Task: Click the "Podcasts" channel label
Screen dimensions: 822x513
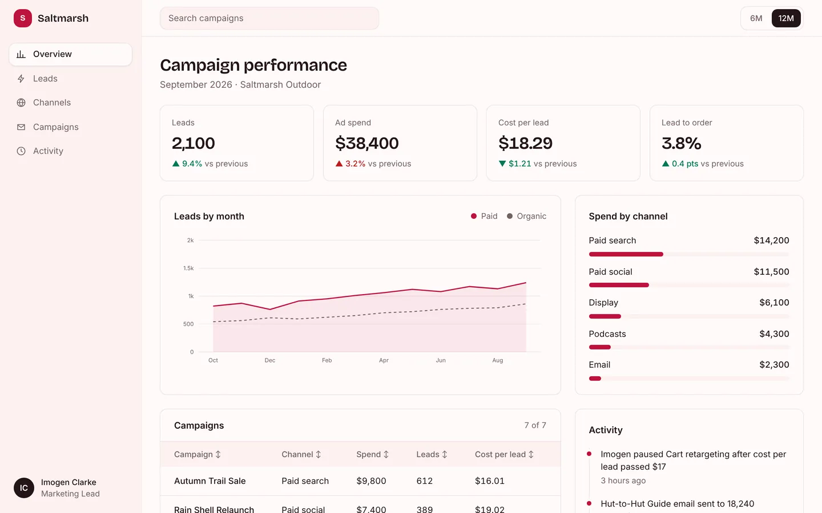Action: click(607, 334)
